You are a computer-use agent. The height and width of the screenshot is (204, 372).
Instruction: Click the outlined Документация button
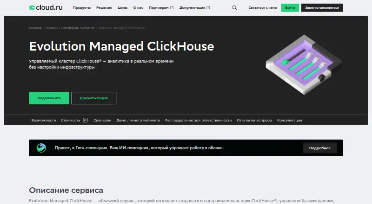point(94,98)
